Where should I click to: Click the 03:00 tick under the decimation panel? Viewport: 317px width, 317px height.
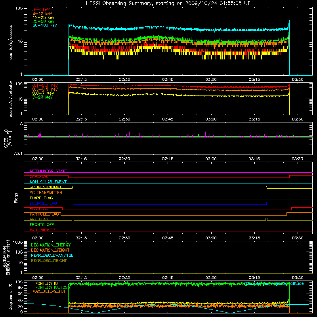point(211,278)
